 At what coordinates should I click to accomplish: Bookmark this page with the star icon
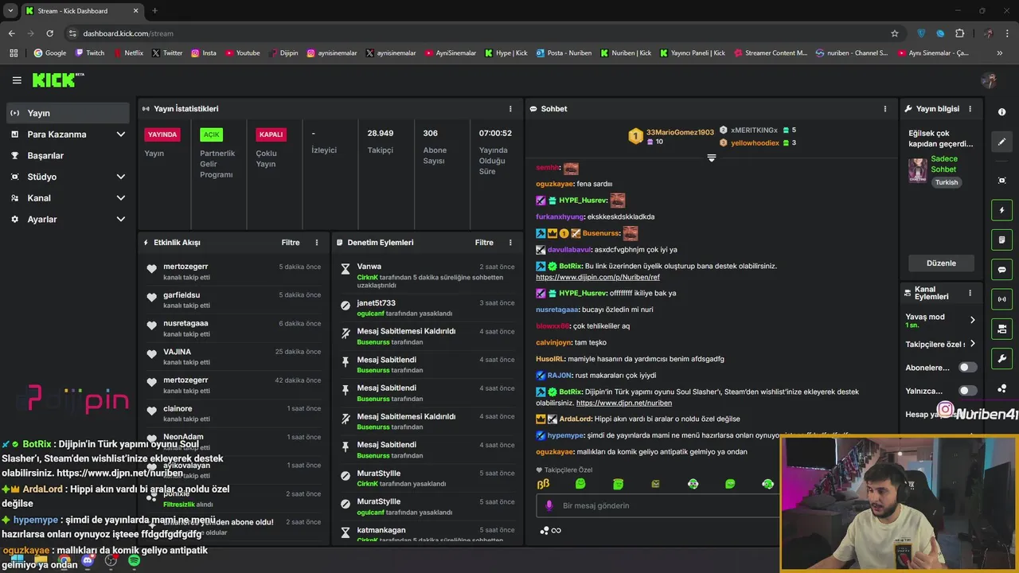pyautogui.click(x=895, y=33)
